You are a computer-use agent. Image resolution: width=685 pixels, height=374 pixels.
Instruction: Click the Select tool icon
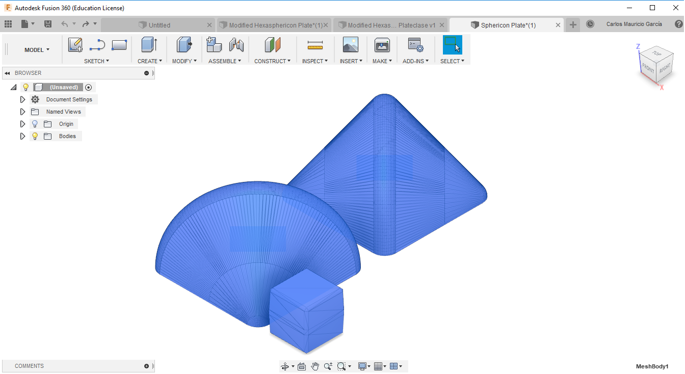coord(452,45)
